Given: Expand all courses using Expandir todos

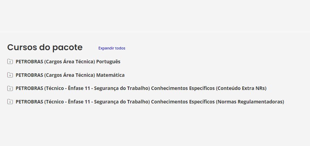Looking at the screenshot, I should 112,48.
